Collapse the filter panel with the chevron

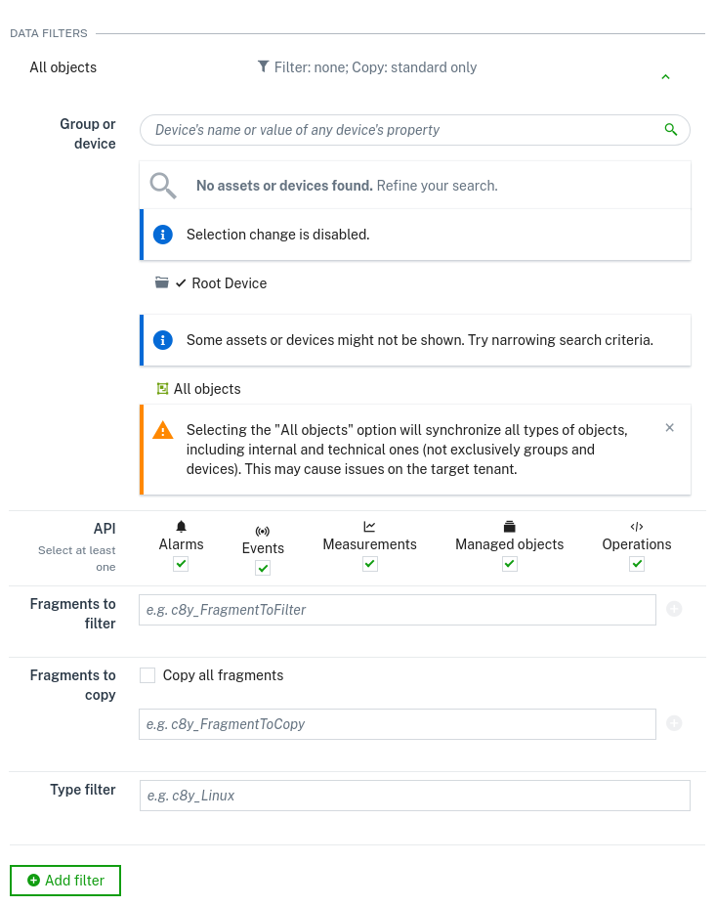point(665,76)
